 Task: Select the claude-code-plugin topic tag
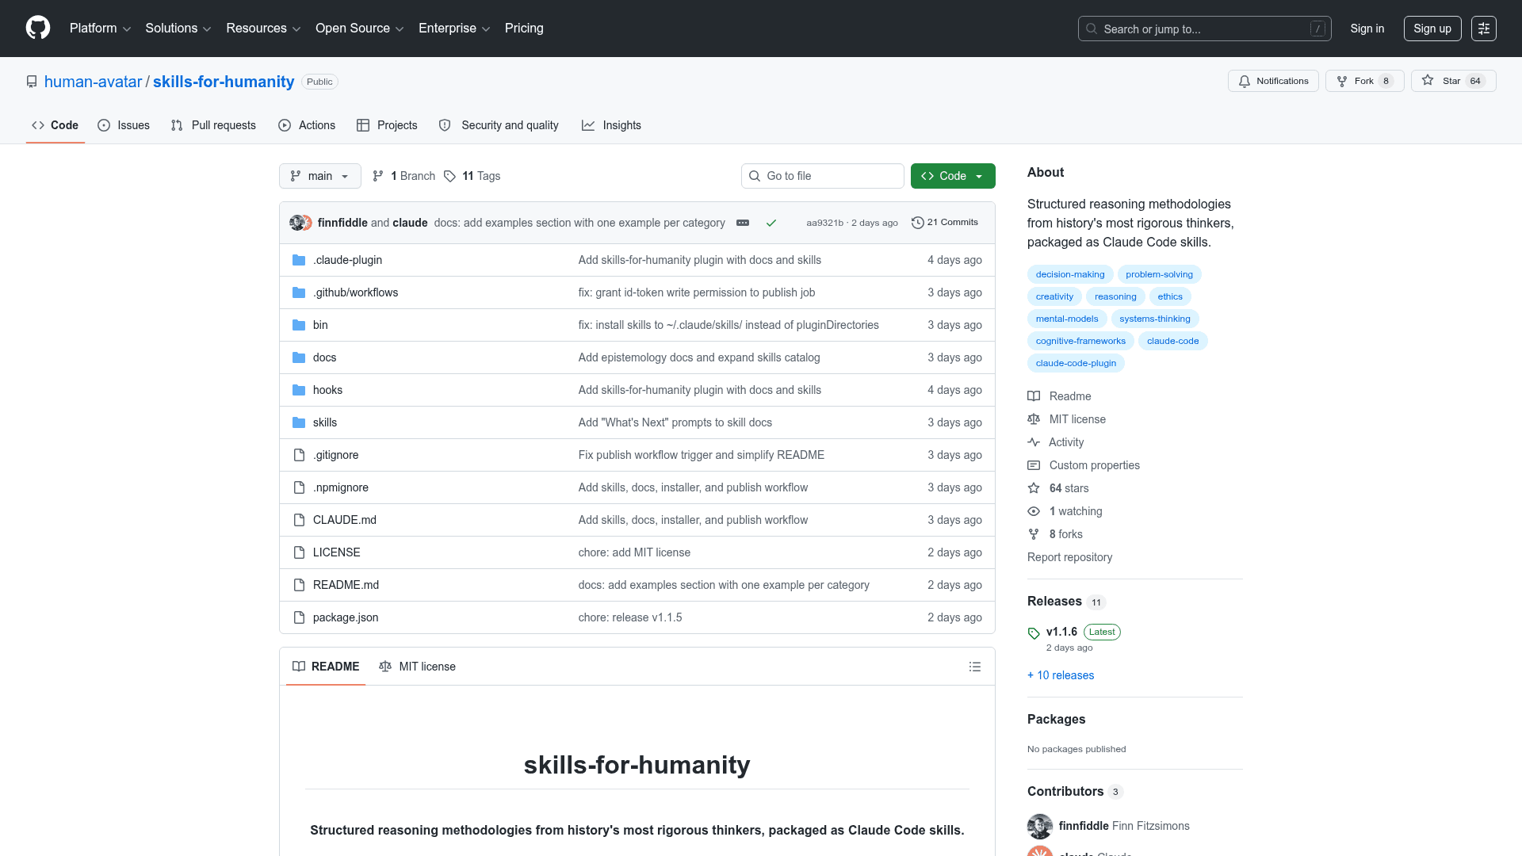click(1076, 363)
